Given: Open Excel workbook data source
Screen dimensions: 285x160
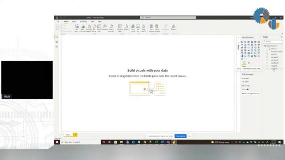Looking at the screenshot, I should coord(82,28).
